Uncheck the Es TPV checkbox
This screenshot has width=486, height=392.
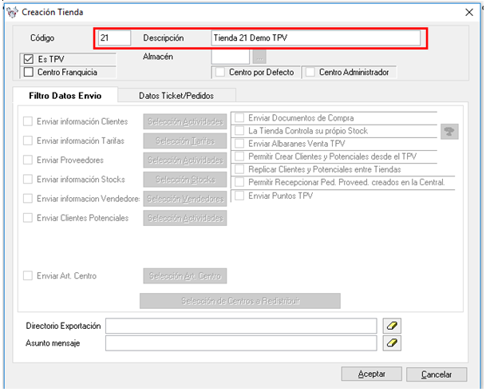click(x=30, y=59)
